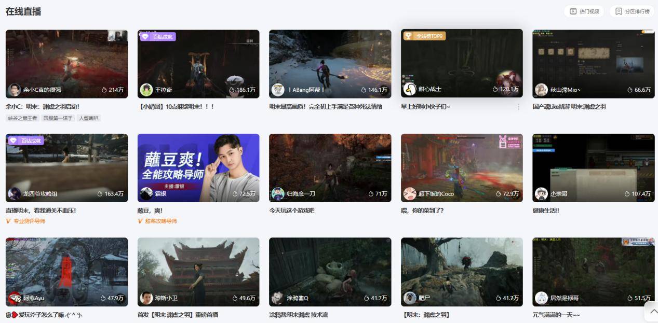Screen dimensions: 658x323
Task: Click streamer avatar of 肥尸
Action: (410, 298)
